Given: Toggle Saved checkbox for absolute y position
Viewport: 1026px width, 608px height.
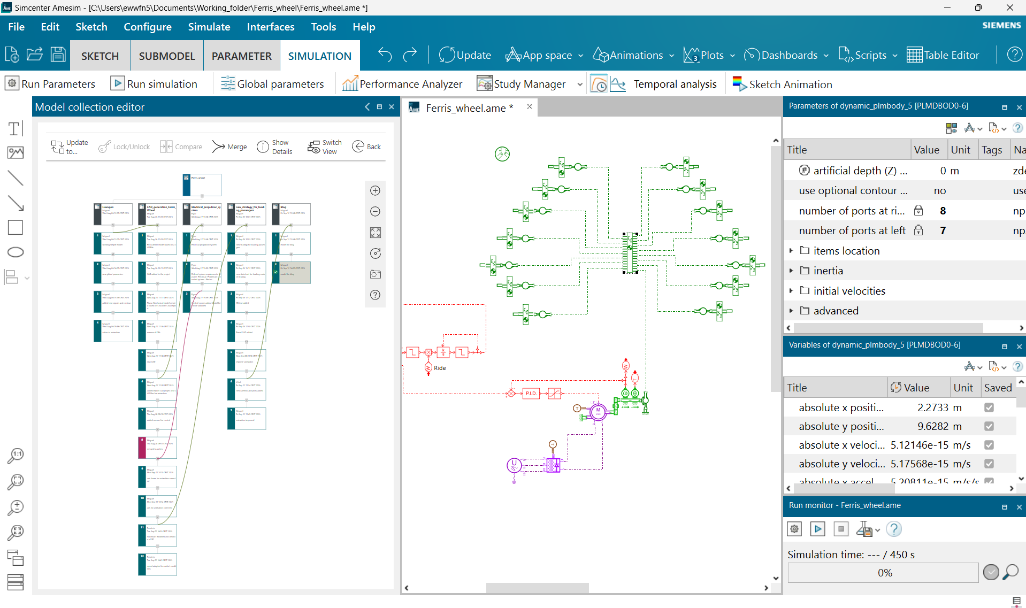Looking at the screenshot, I should [x=989, y=426].
